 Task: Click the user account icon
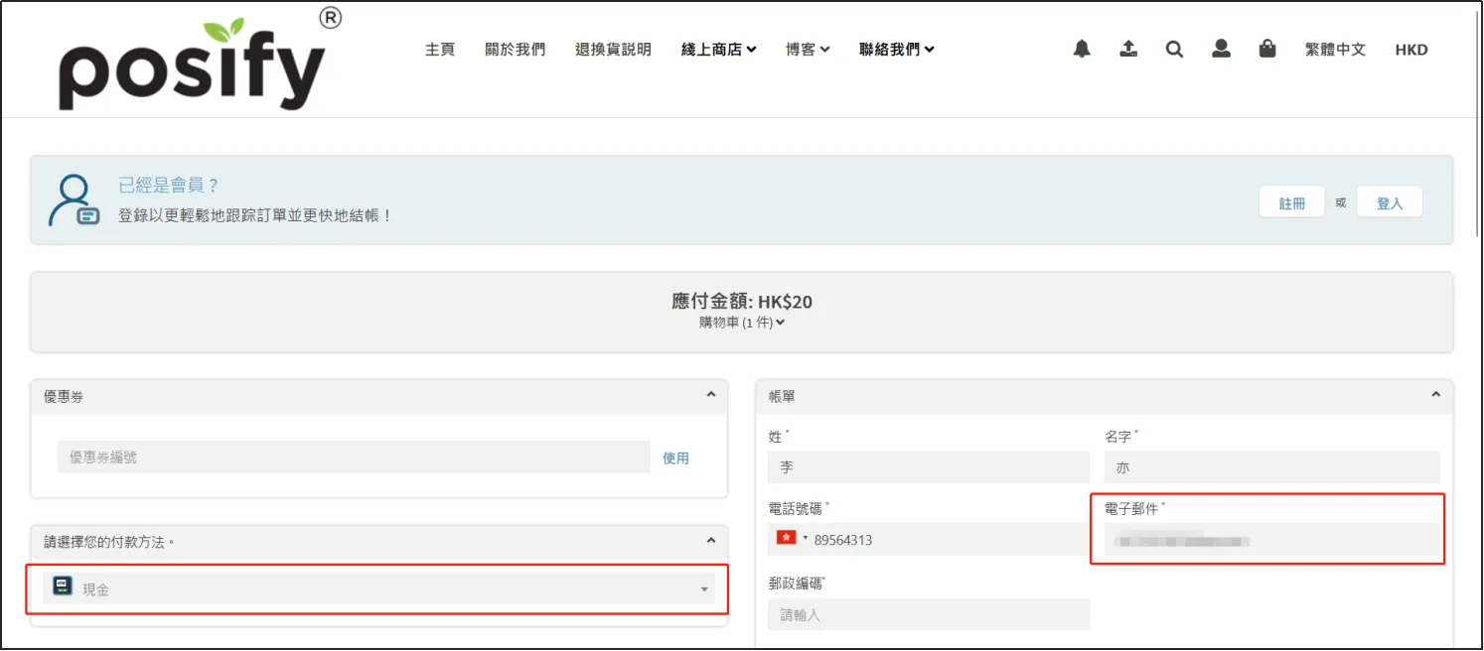click(1221, 49)
